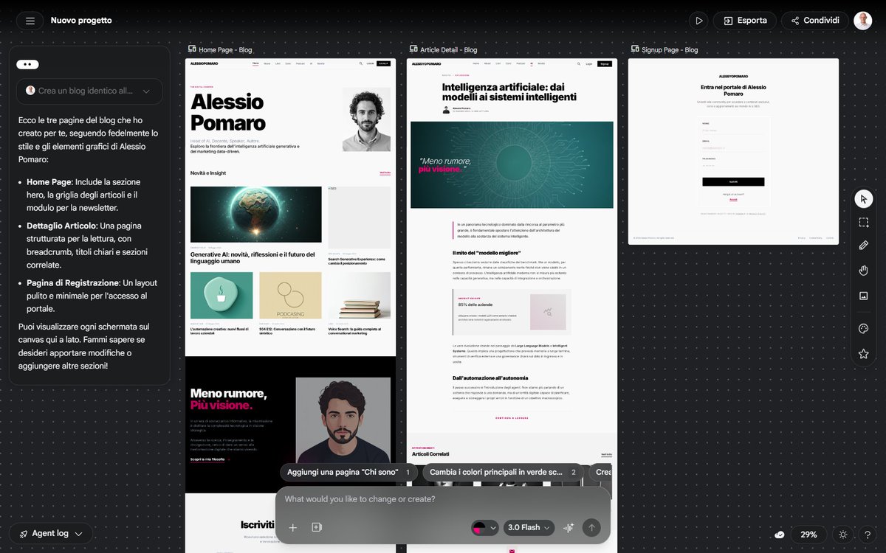Click heading "Intelligenza artificiale: dai modelli"
The image size is (886, 553).
pyautogui.click(x=509, y=91)
